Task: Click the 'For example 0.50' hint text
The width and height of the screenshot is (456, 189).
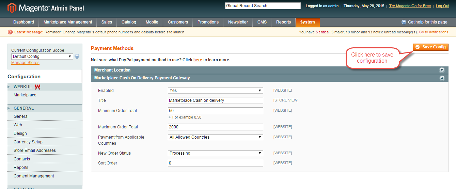Action: [187, 117]
